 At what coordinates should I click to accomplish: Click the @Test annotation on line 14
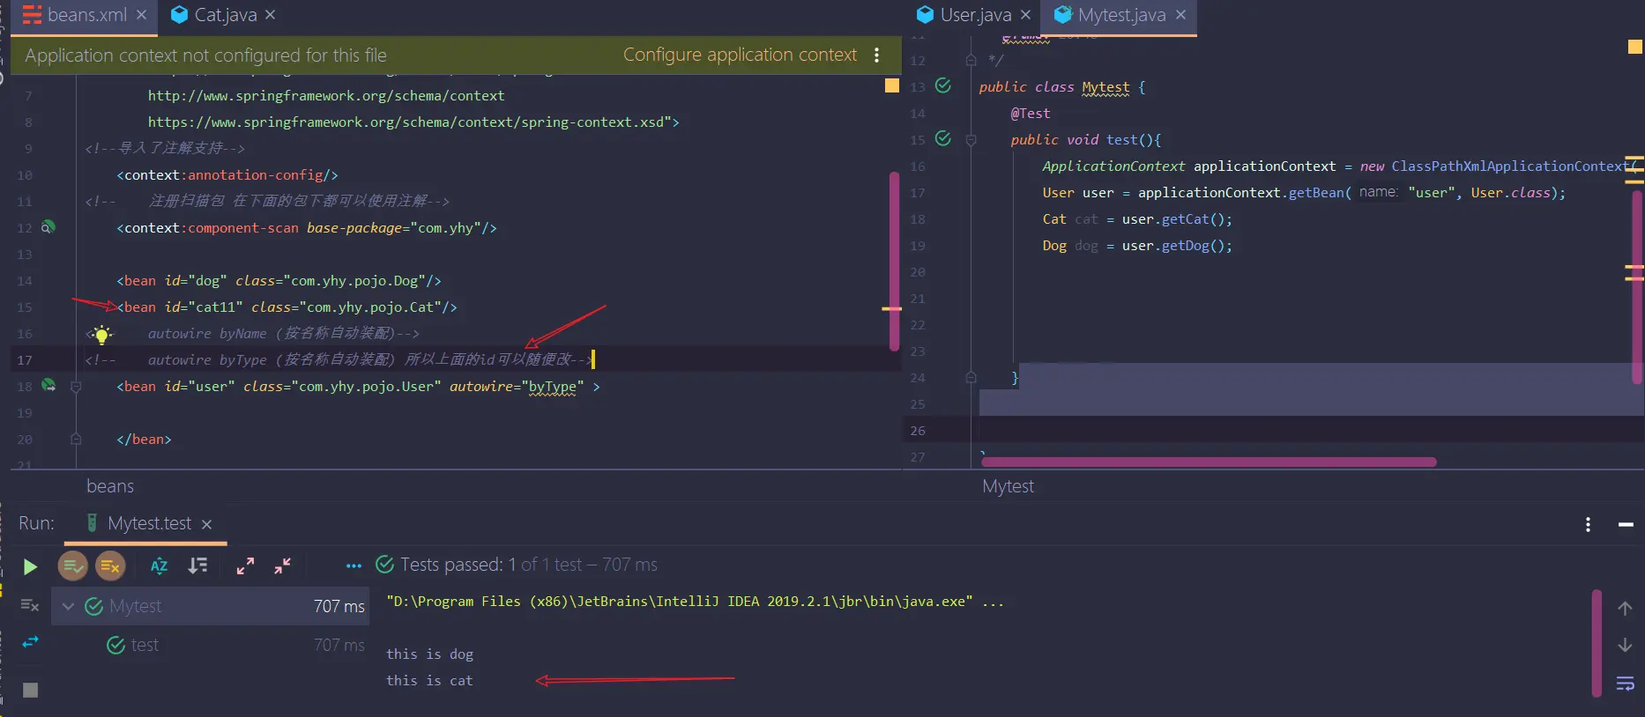(1031, 114)
